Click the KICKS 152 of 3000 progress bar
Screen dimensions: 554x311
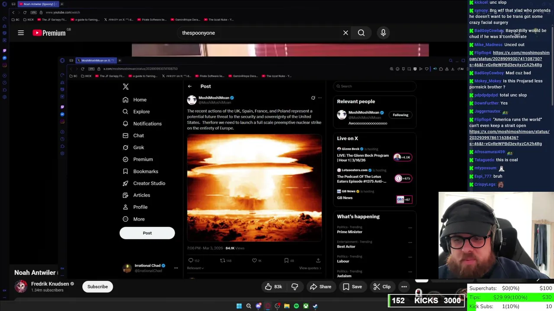(426, 301)
